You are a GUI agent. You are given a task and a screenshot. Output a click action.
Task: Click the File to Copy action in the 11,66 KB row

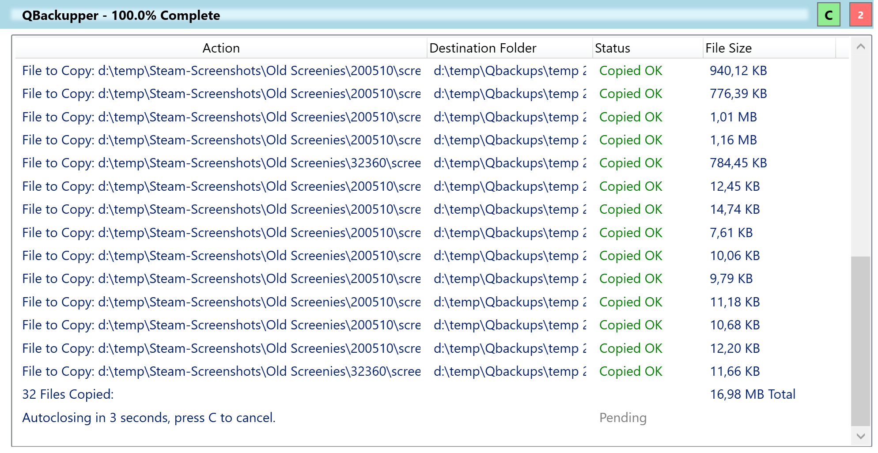point(221,371)
